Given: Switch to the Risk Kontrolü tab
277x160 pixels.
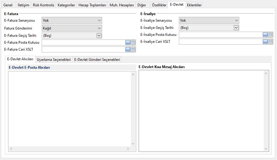Looking at the screenshot, I should click(x=43, y=5).
